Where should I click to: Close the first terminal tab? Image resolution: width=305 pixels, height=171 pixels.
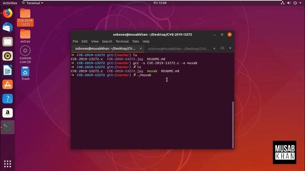(141, 48)
